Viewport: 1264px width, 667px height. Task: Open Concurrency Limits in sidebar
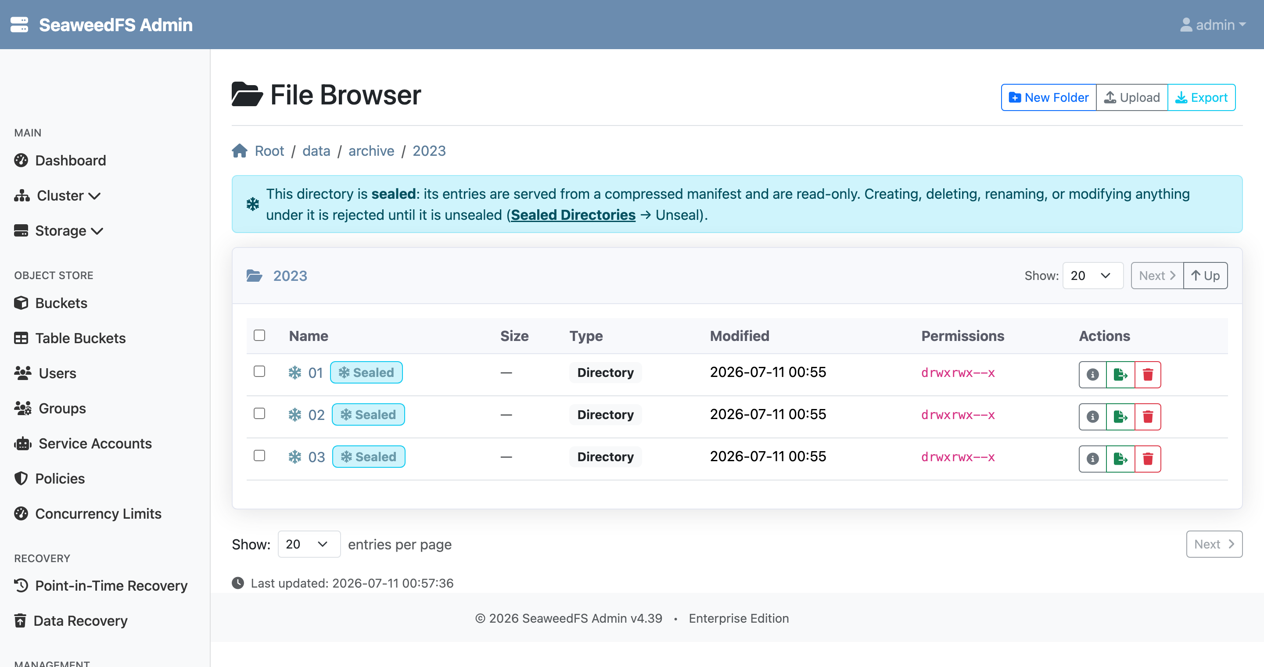(x=88, y=513)
